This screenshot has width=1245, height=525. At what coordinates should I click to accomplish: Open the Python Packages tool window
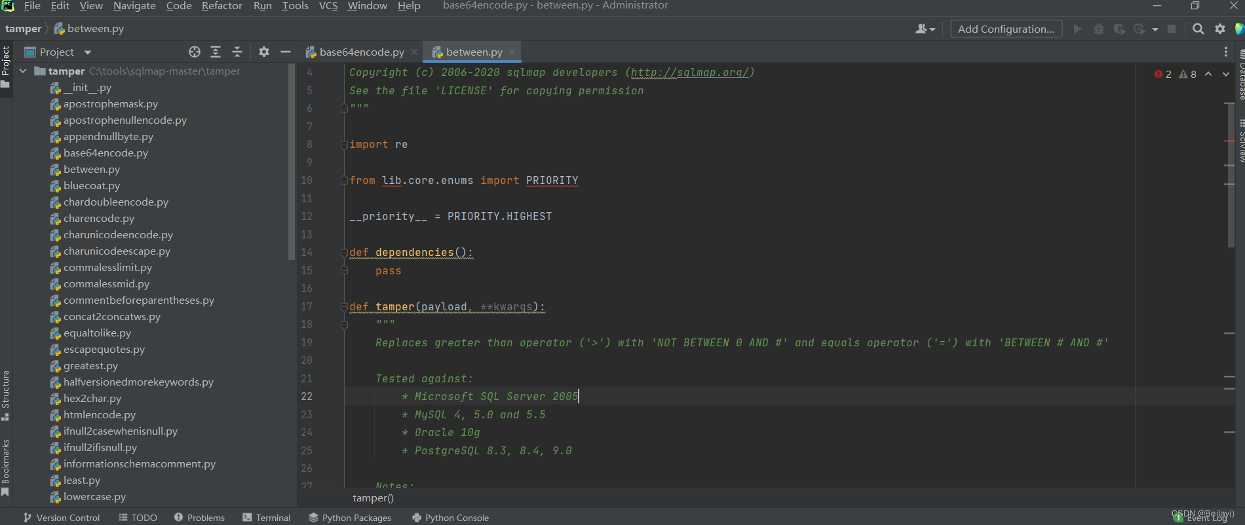(x=350, y=518)
